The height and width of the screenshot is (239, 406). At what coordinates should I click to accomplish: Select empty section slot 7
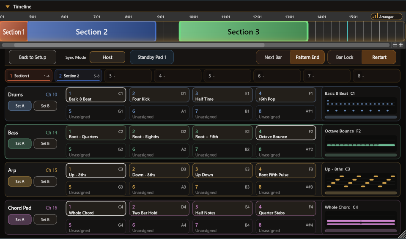pos(327,76)
